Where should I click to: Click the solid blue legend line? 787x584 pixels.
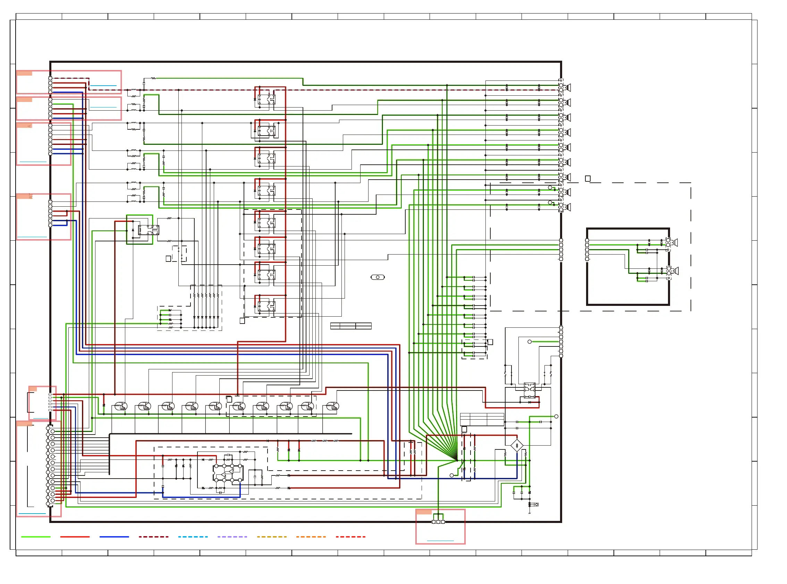pos(114,536)
